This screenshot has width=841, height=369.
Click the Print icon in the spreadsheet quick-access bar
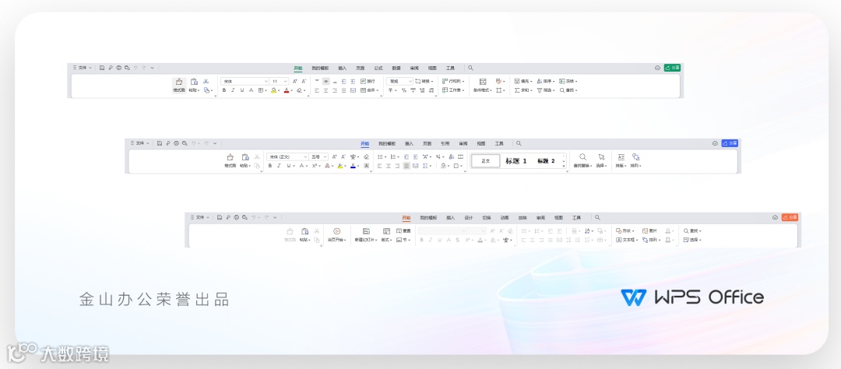(118, 68)
